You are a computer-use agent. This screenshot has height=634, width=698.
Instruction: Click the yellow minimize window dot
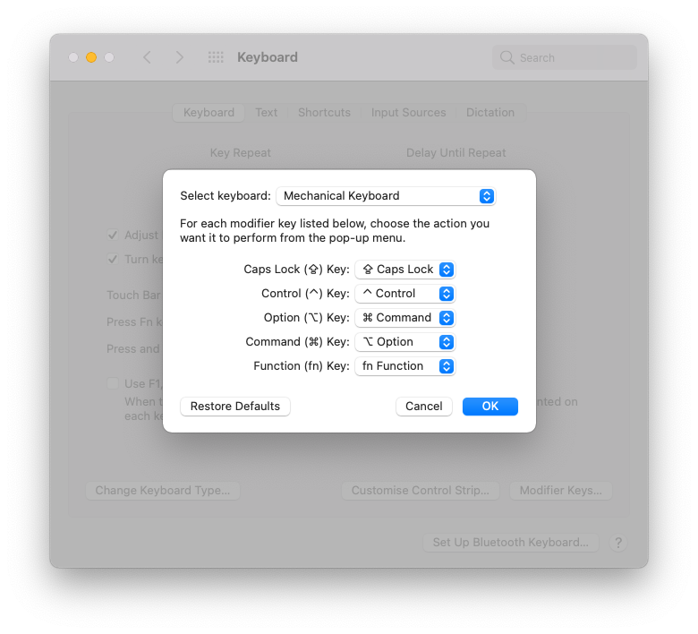(91, 57)
